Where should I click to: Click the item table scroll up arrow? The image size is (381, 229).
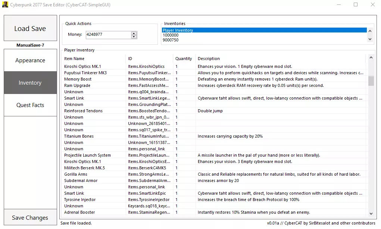(371, 57)
